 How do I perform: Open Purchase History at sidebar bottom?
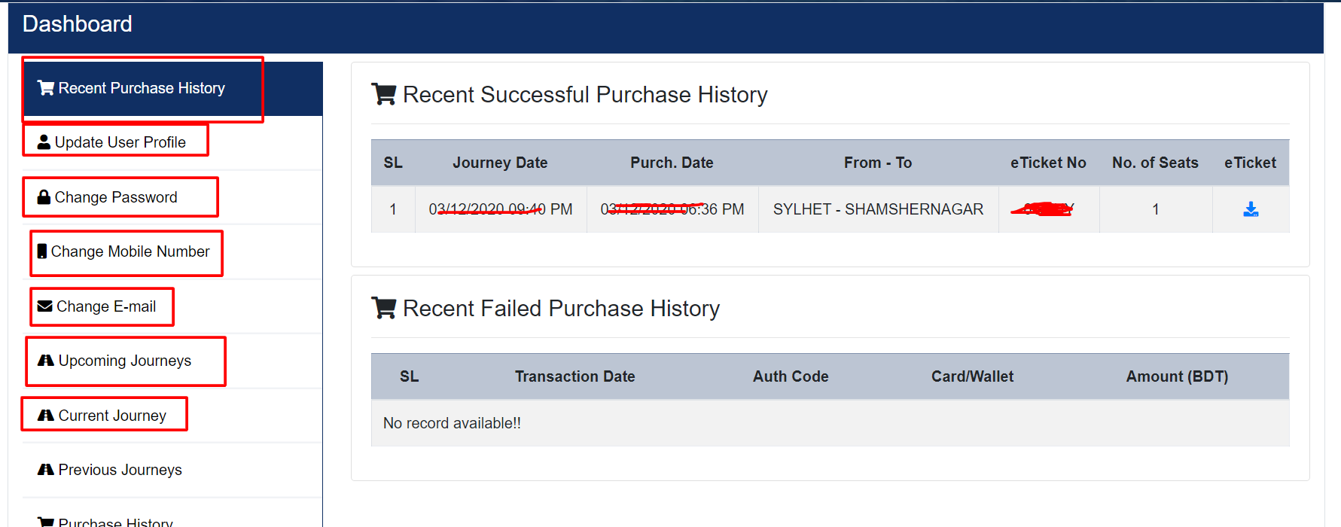[x=116, y=522]
